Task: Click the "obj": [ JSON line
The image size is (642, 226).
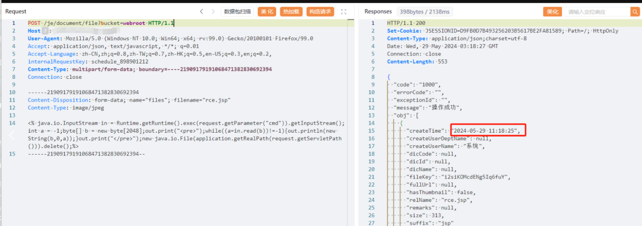Action: [407, 115]
